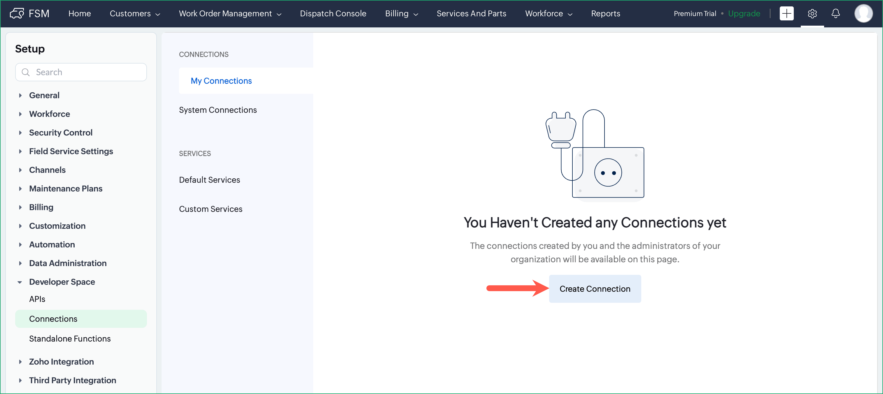The height and width of the screenshot is (394, 883).
Task: Click the magnifier icon in Setup search
Action: tap(26, 72)
